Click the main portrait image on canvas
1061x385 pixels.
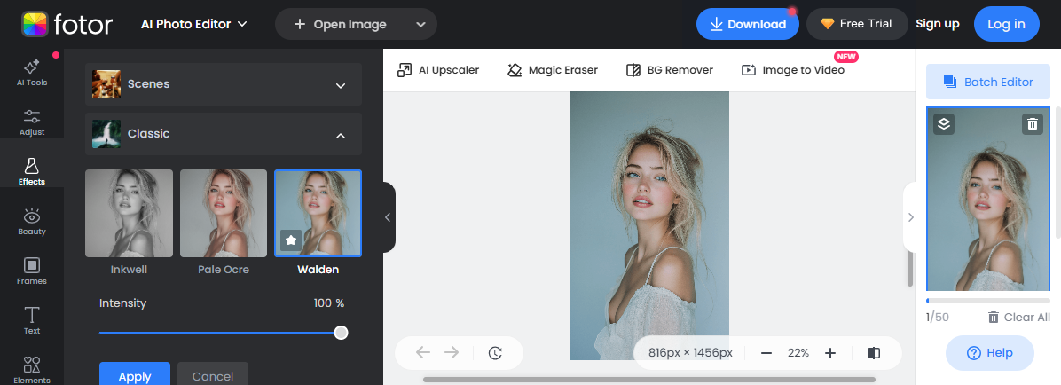tap(648, 226)
